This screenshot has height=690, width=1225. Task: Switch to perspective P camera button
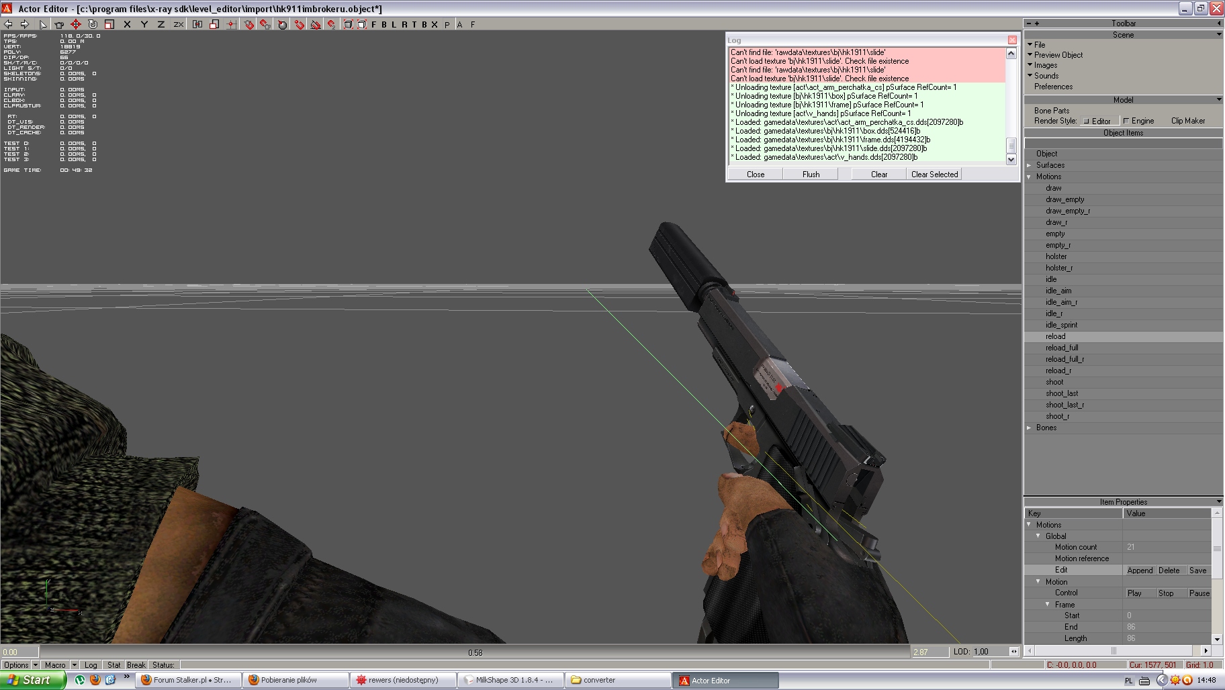[447, 24]
